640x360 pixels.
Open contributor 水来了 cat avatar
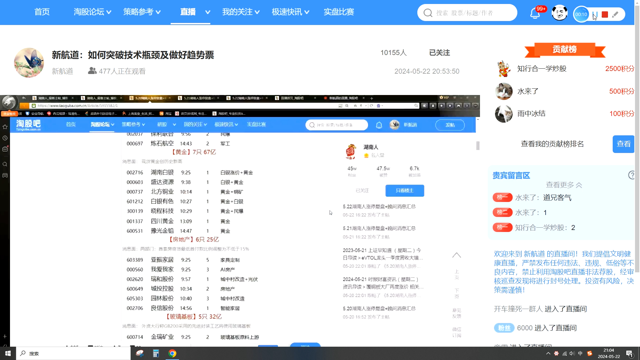[x=504, y=91]
